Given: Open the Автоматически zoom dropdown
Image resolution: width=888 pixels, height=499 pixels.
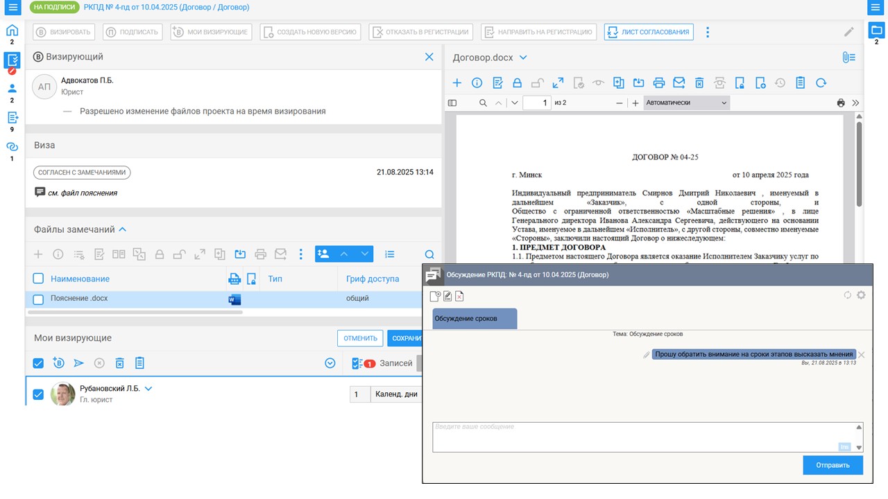Looking at the screenshot, I should pyautogui.click(x=685, y=103).
